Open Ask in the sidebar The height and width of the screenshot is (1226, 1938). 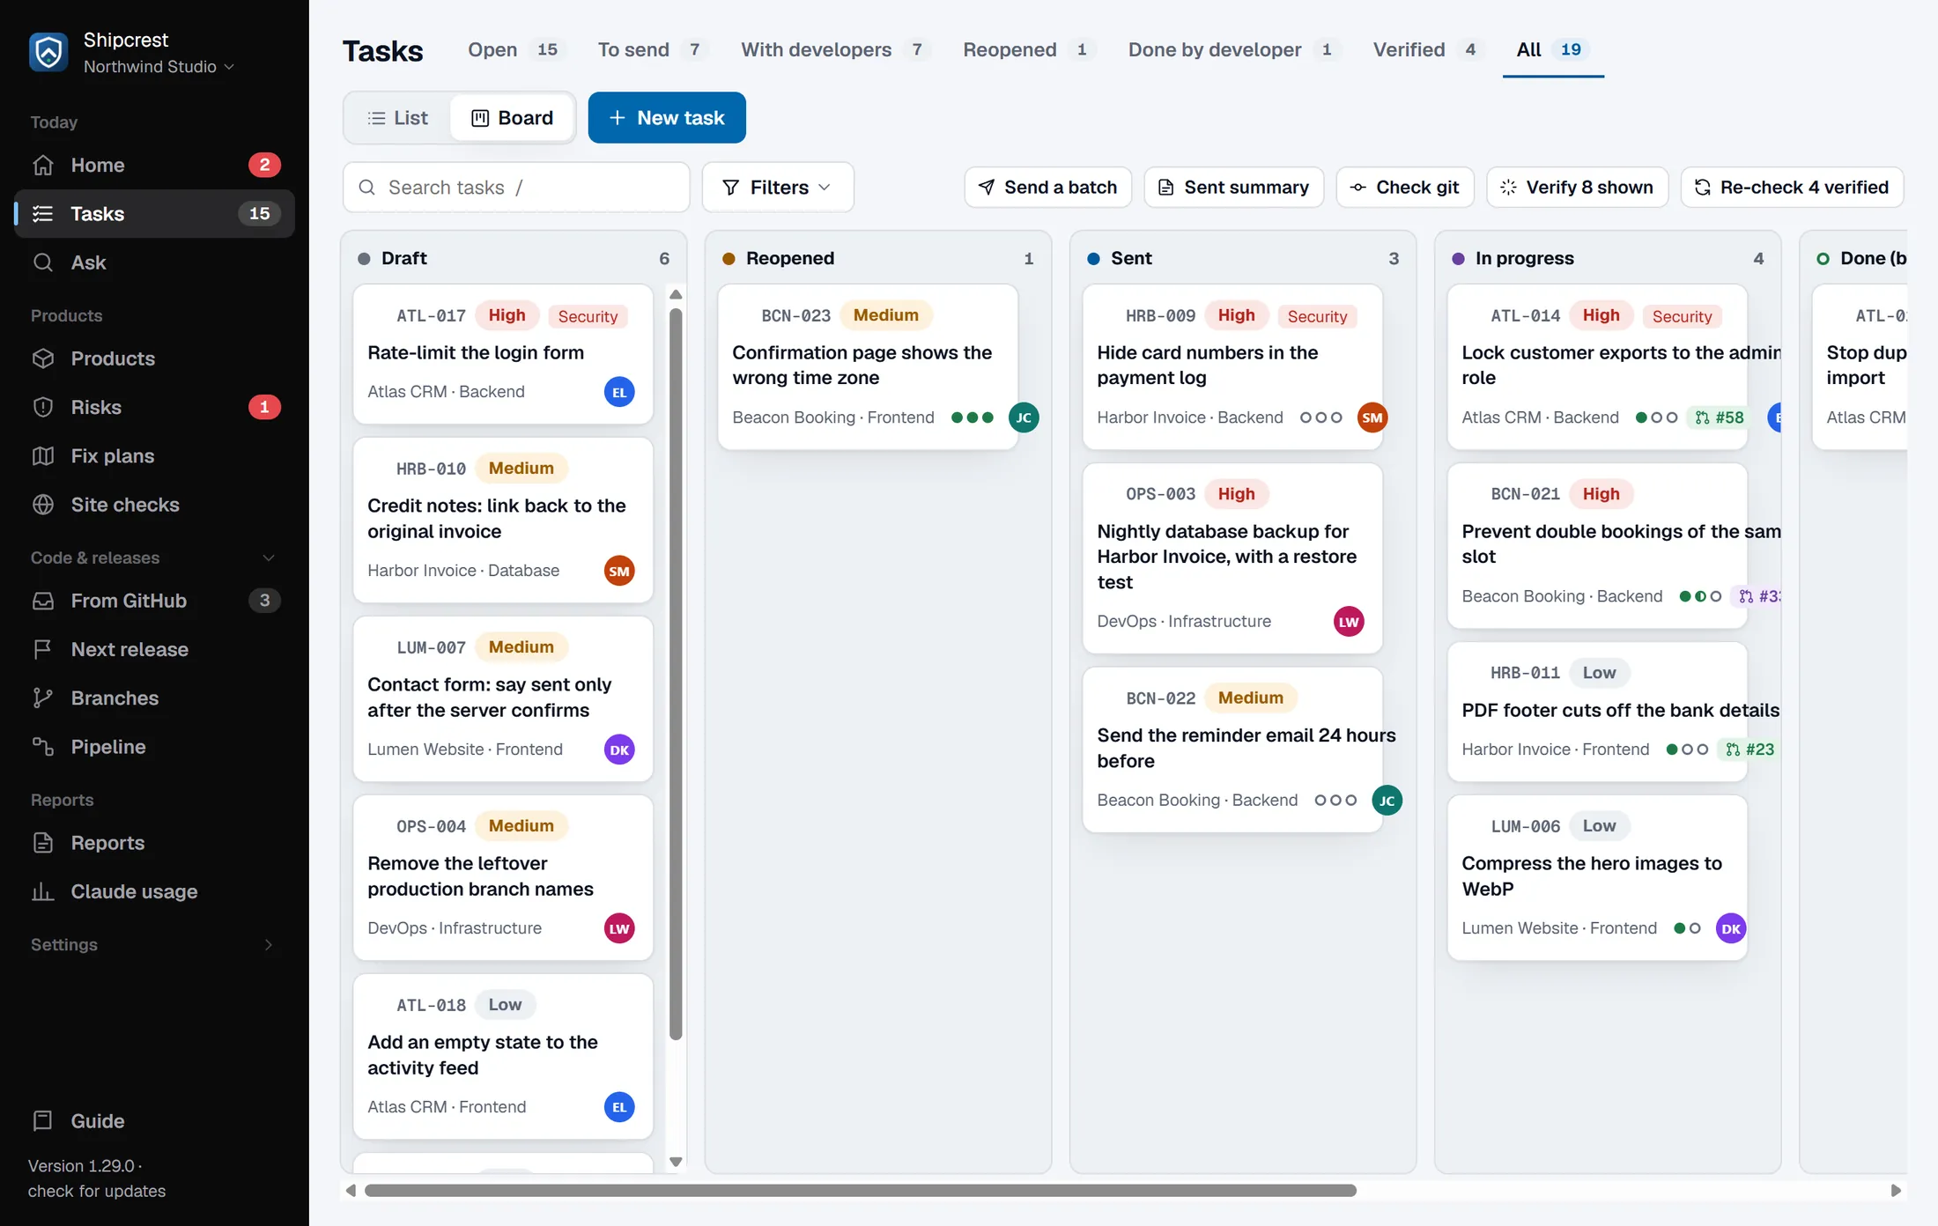(154, 262)
